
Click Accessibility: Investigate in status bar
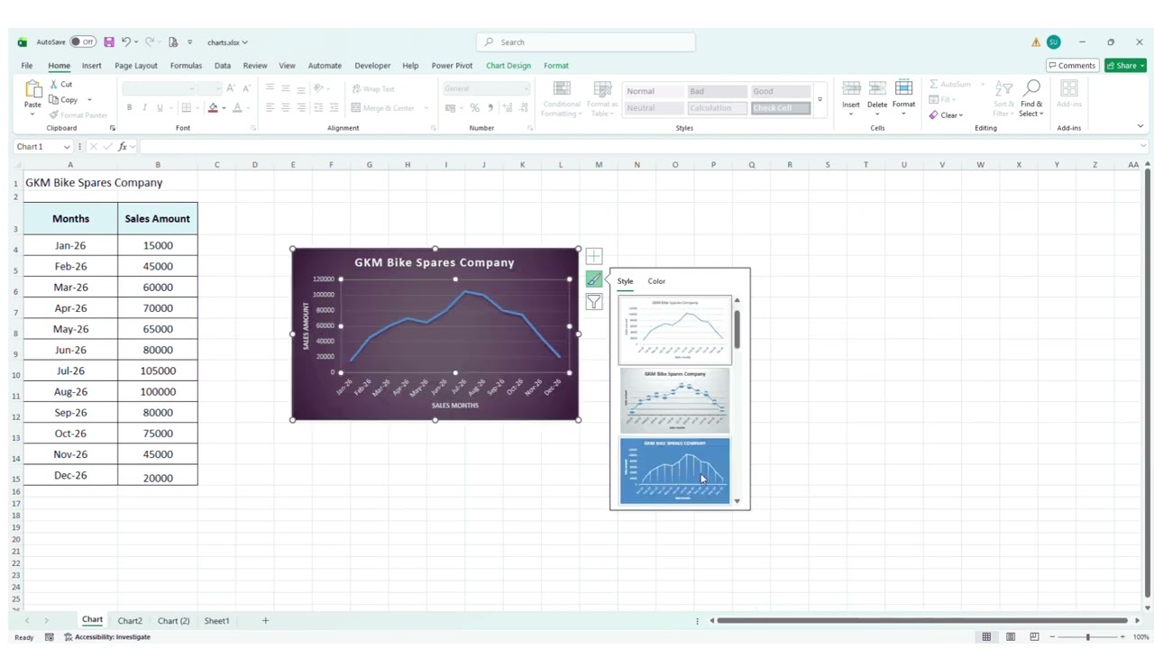click(107, 637)
